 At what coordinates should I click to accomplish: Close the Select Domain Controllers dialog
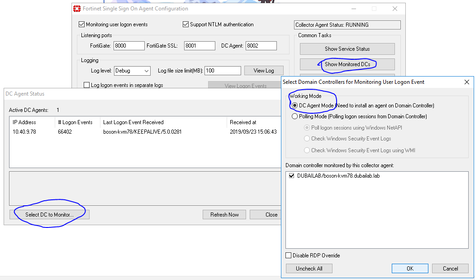click(x=467, y=82)
